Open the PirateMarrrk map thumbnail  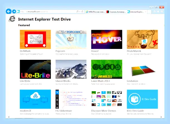coord(142,39)
